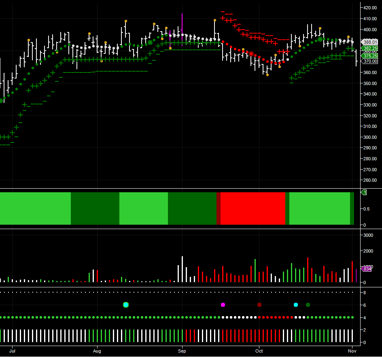Click the green 382.25 price marker

coord(369,48)
